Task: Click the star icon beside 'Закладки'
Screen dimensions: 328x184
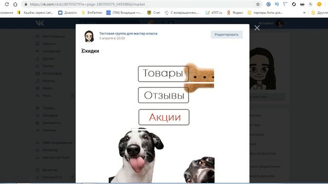Action: point(37,116)
